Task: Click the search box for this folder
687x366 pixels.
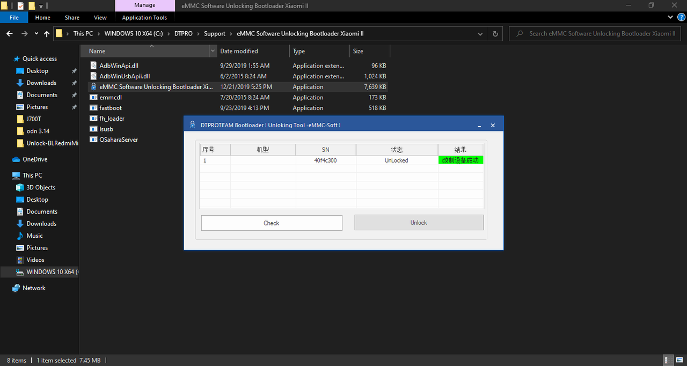Action: pyautogui.click(x=596, y=33)
